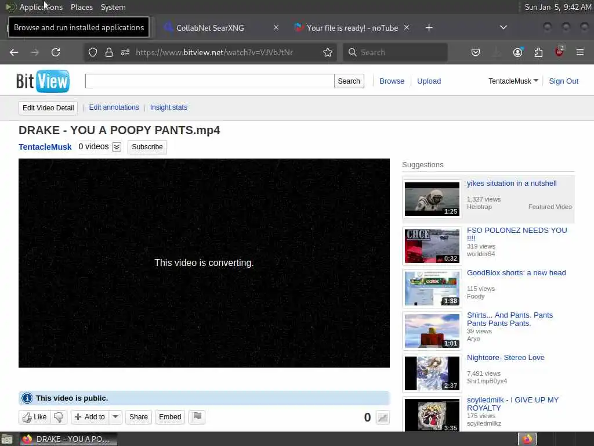Click the Embed button
This screenshot has height=446, width=594.
(x=170, y=417)
